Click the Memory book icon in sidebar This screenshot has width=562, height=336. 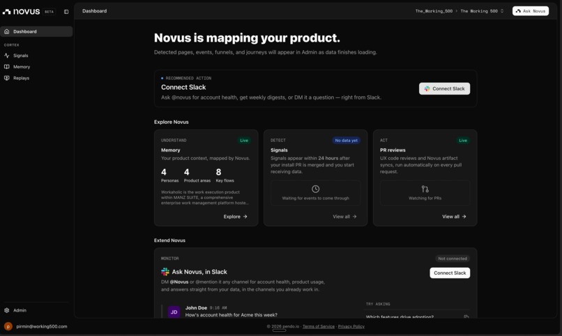(x=6, y=67)
